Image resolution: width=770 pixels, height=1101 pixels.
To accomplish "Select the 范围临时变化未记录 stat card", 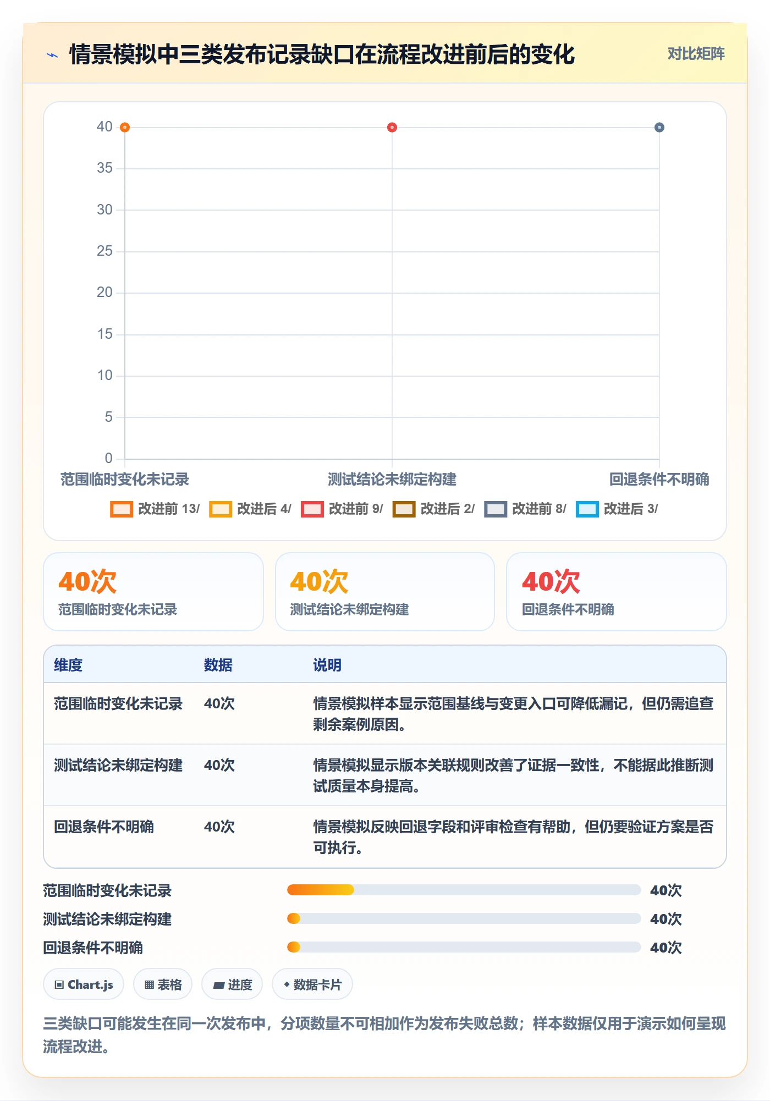I will point(153,592).
